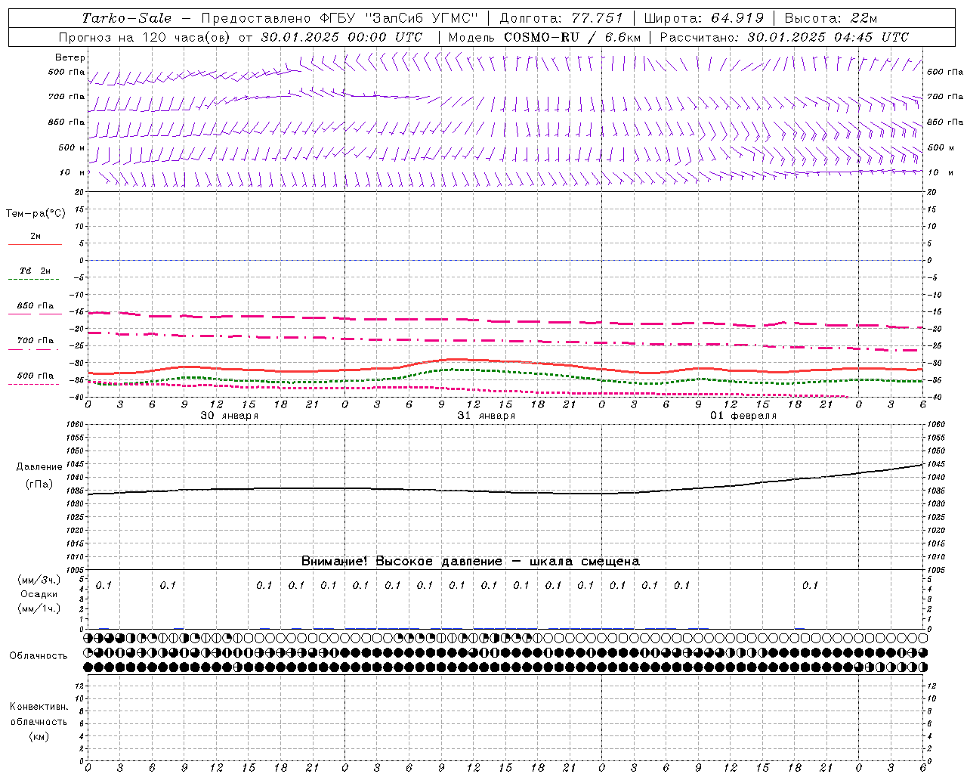Click "(км)" unit under convective cloud label

tap(39, 736)
